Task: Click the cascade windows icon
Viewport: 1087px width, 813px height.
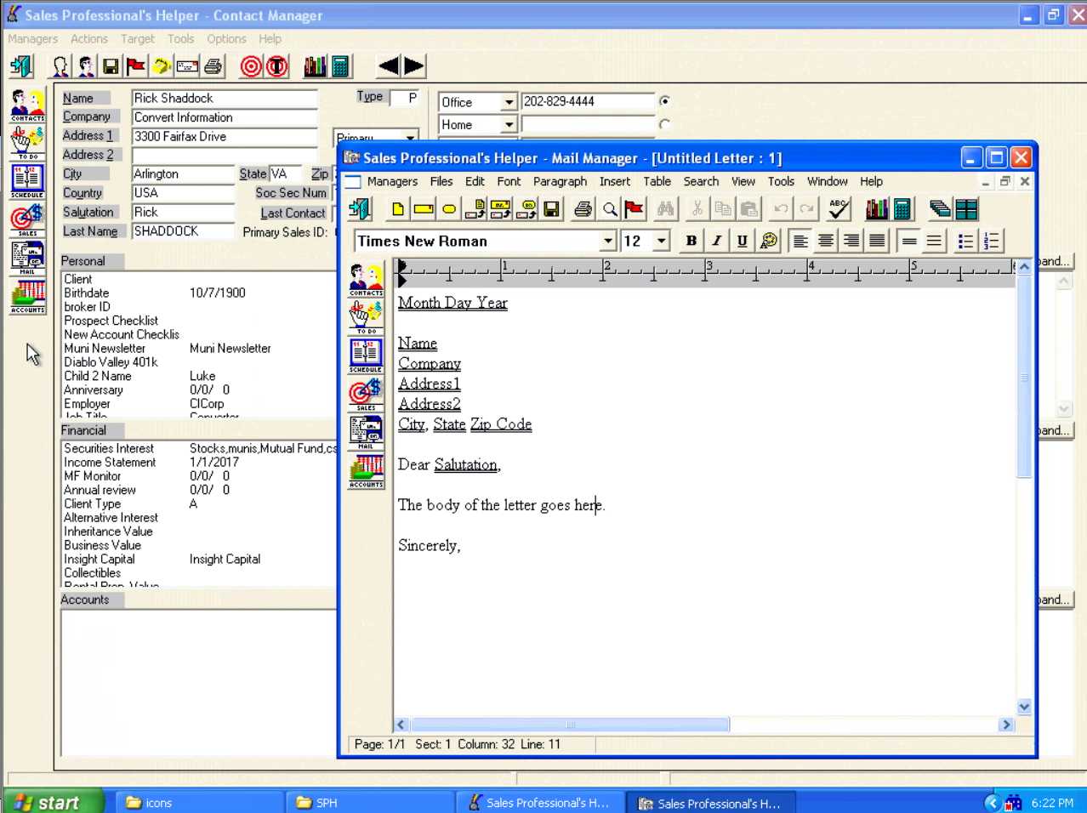Action: (940, 209)
